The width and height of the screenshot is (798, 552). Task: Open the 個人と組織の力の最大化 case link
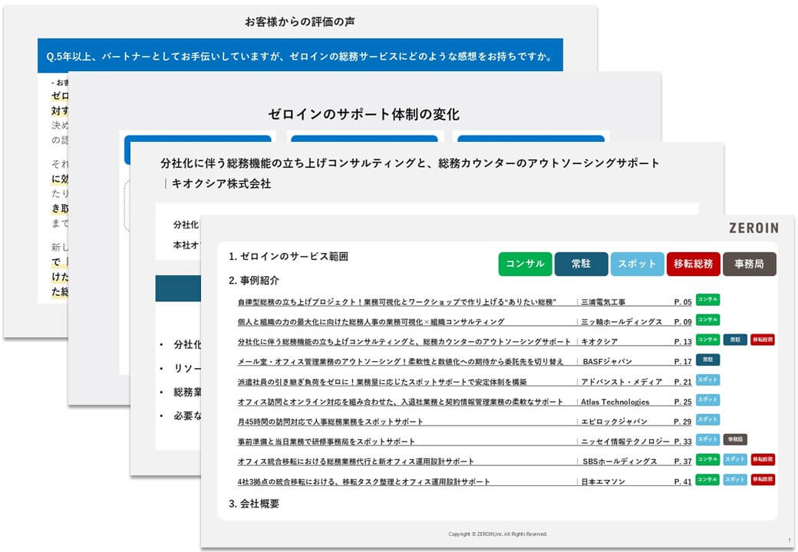click(371, 322)
